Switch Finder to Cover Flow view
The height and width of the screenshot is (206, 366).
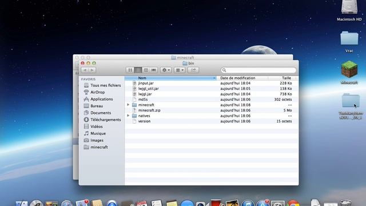154,70
